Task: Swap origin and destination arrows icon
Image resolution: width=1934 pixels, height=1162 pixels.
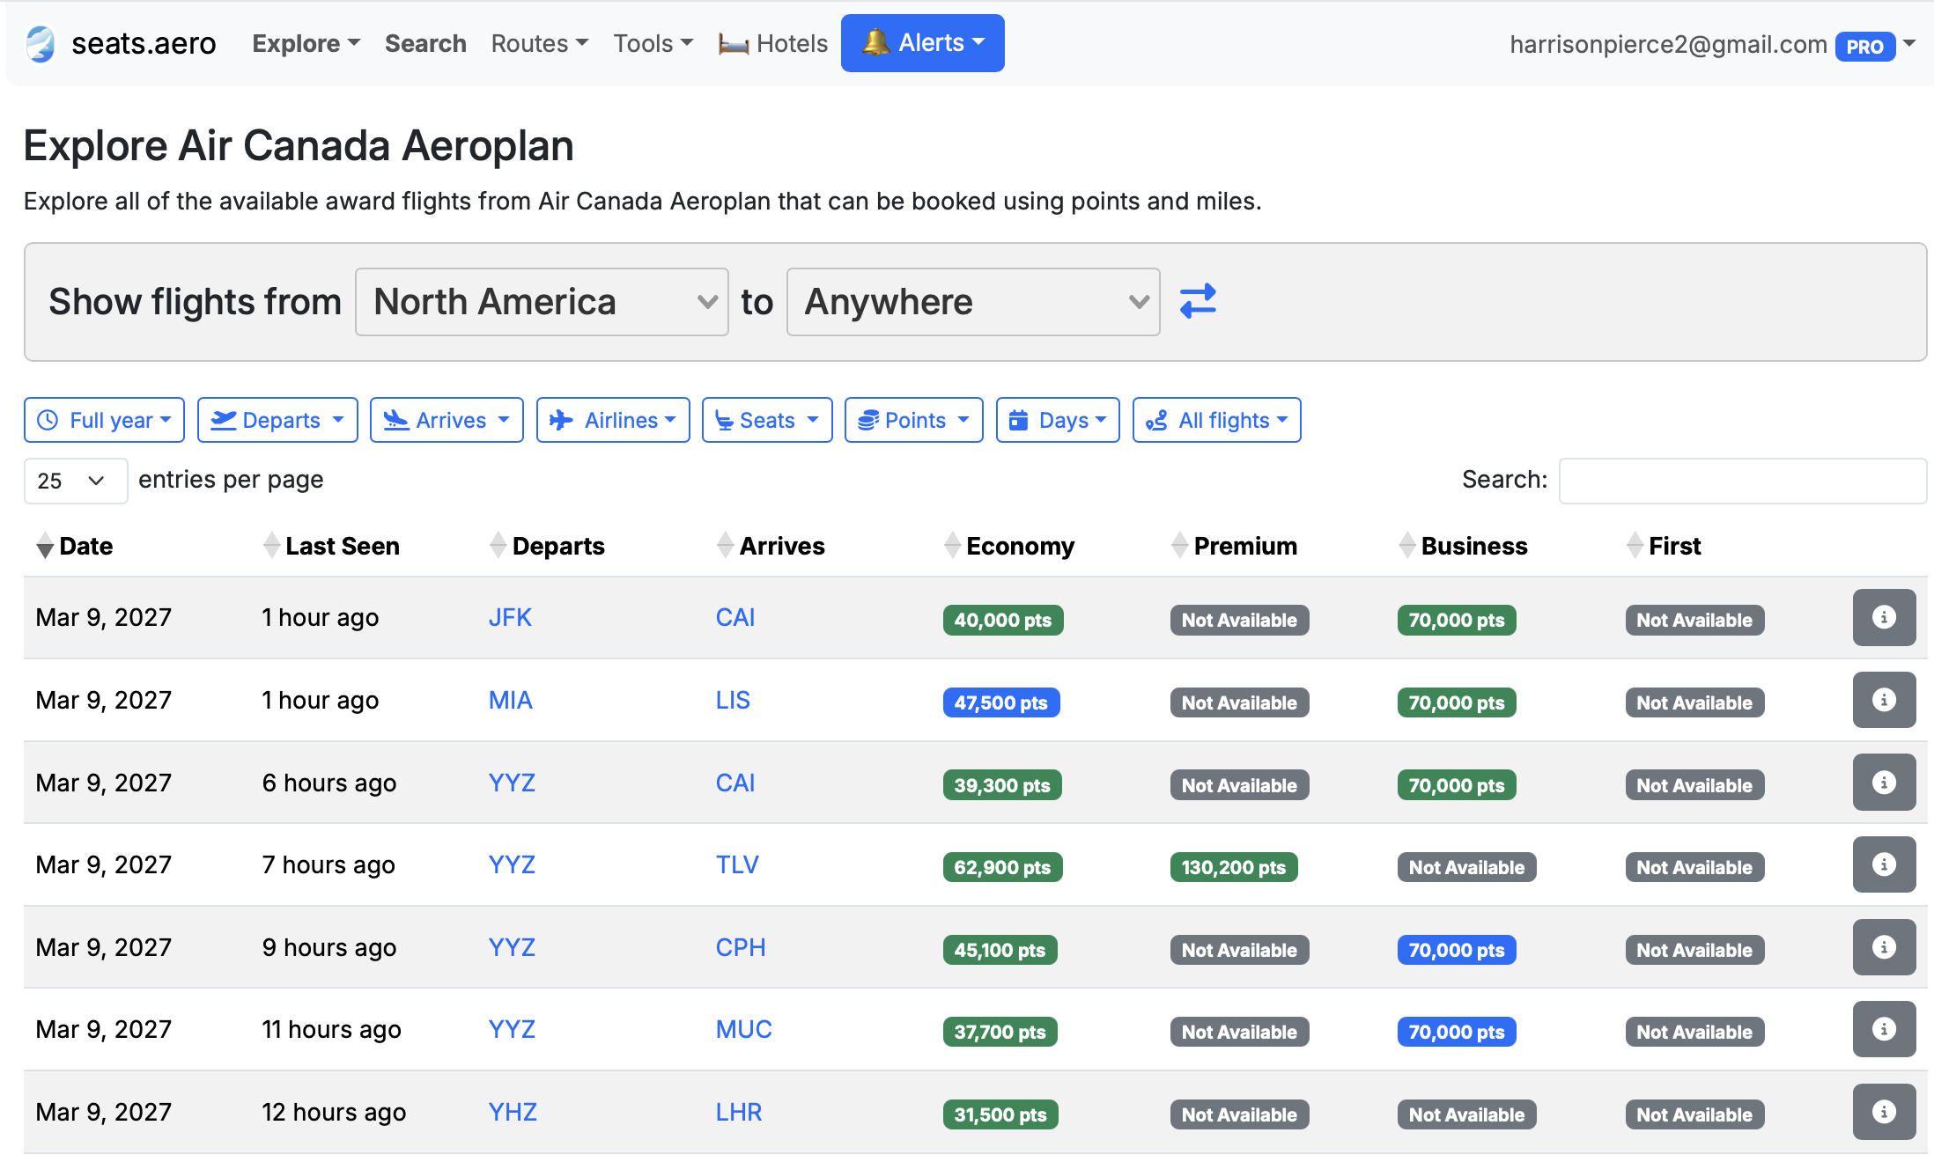Action: click(1198, 301)
